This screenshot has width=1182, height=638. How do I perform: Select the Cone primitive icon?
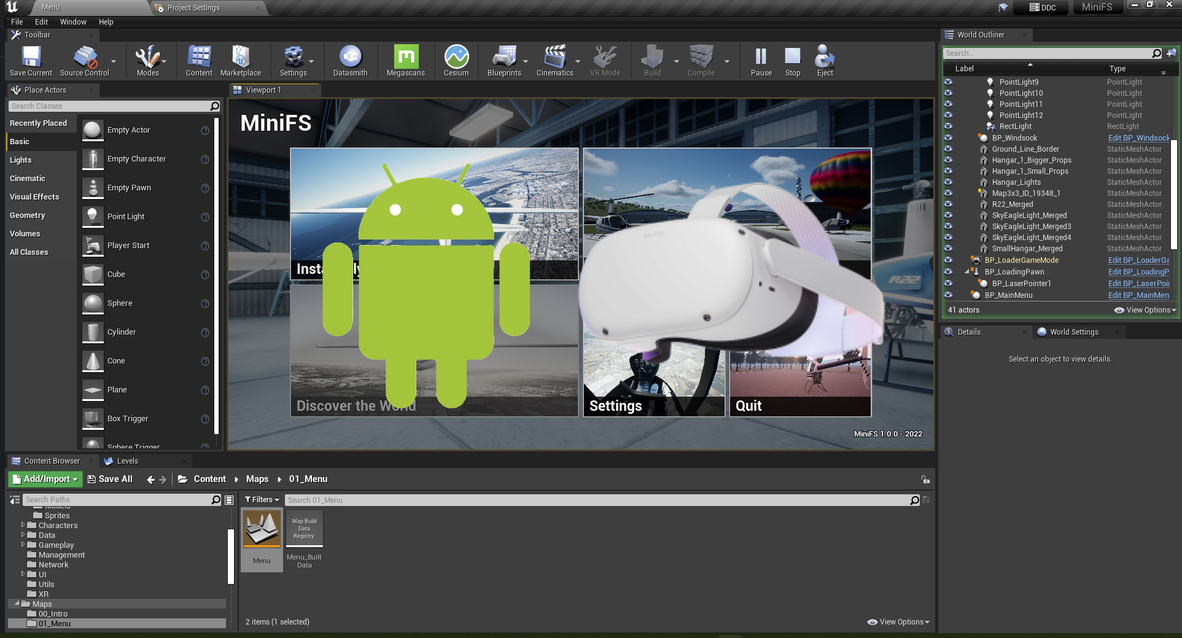point(93,361)
